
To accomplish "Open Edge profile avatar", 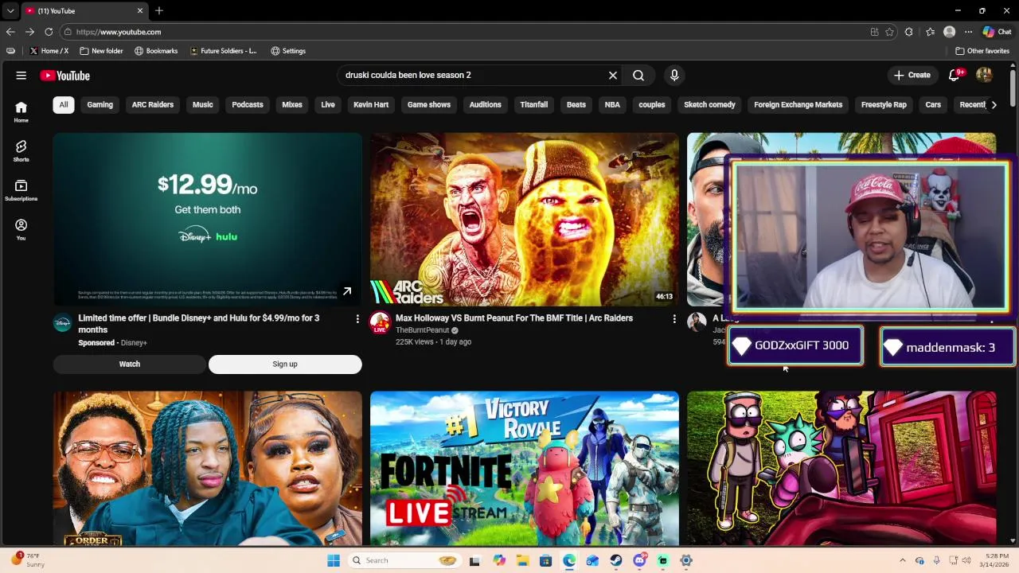I will coord(949,32).
